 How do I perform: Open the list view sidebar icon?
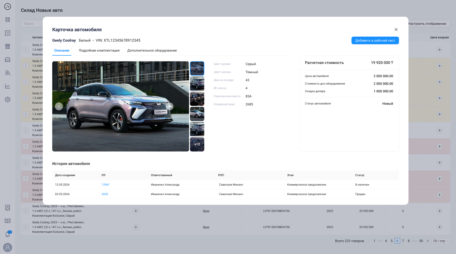click(7, 33)
